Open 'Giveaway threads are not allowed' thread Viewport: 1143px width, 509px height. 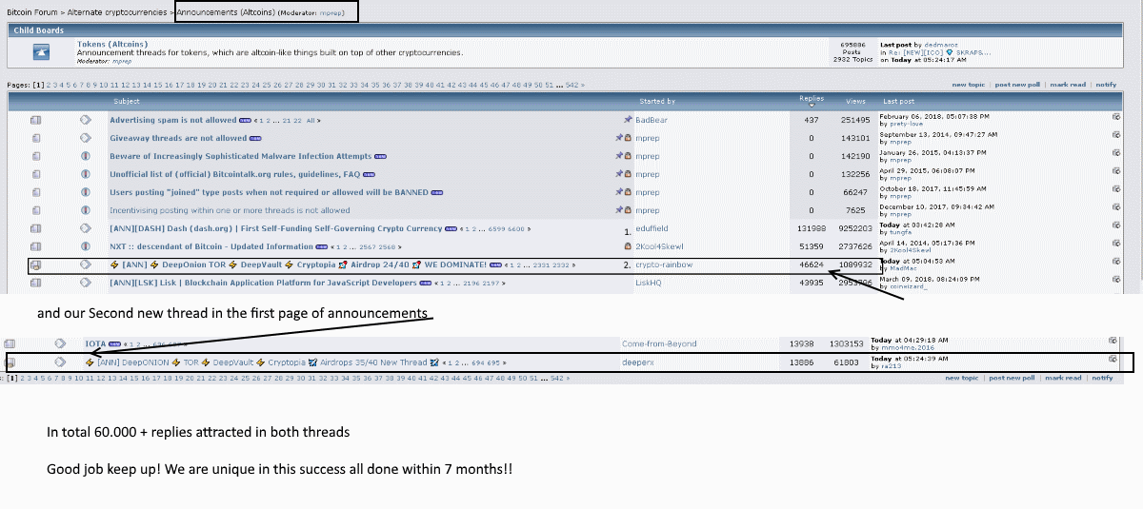click(178, 138)
